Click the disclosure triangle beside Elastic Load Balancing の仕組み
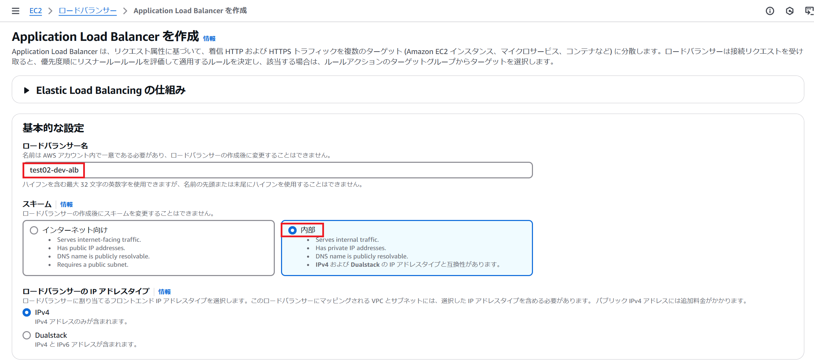 (x=26, y=90)
